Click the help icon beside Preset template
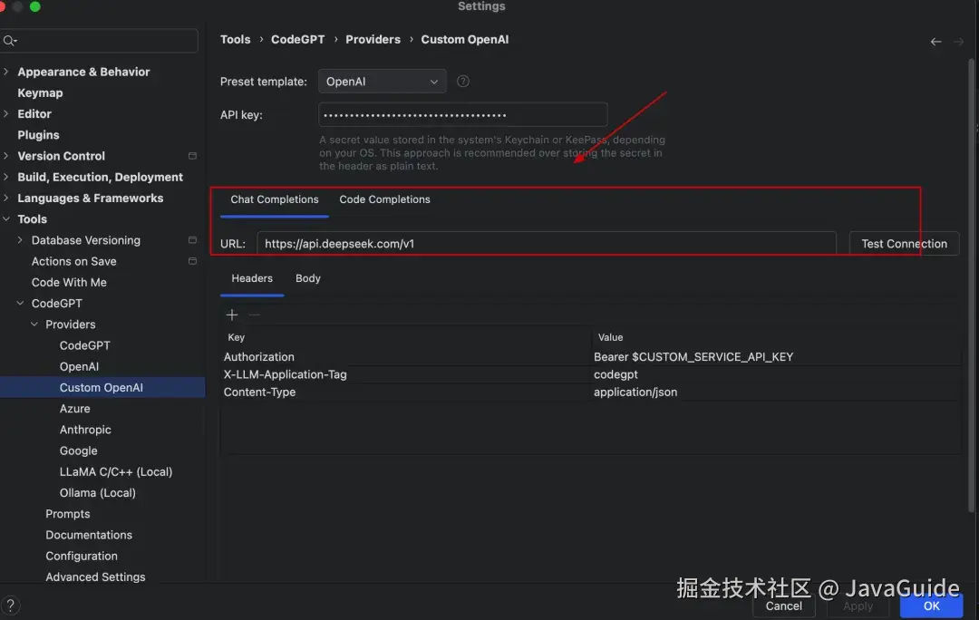The height and width of the screenshot is (620, 979). (x=462, y=82)
